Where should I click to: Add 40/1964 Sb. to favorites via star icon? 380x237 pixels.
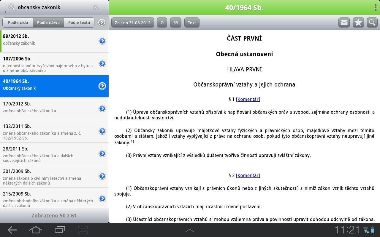coord(358,22)
